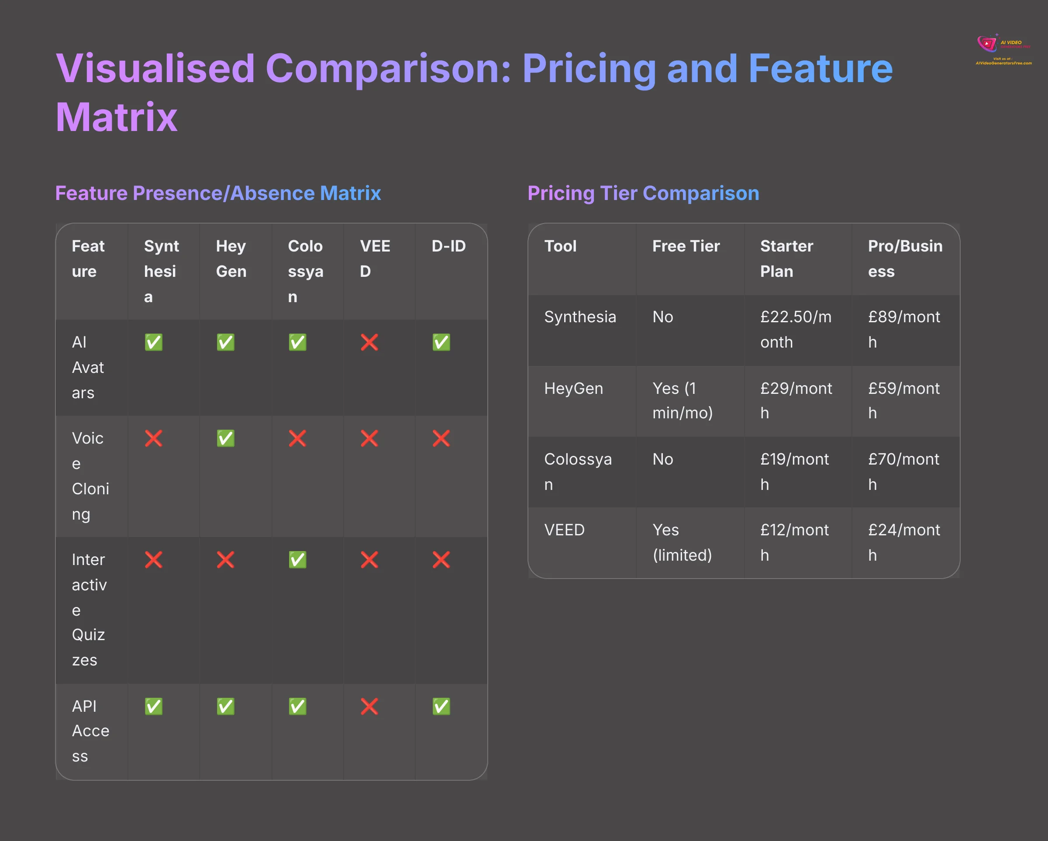Click the '£70/month' pro price
Viewport: 1048px width, 841px height.
(x=903, y=472)
